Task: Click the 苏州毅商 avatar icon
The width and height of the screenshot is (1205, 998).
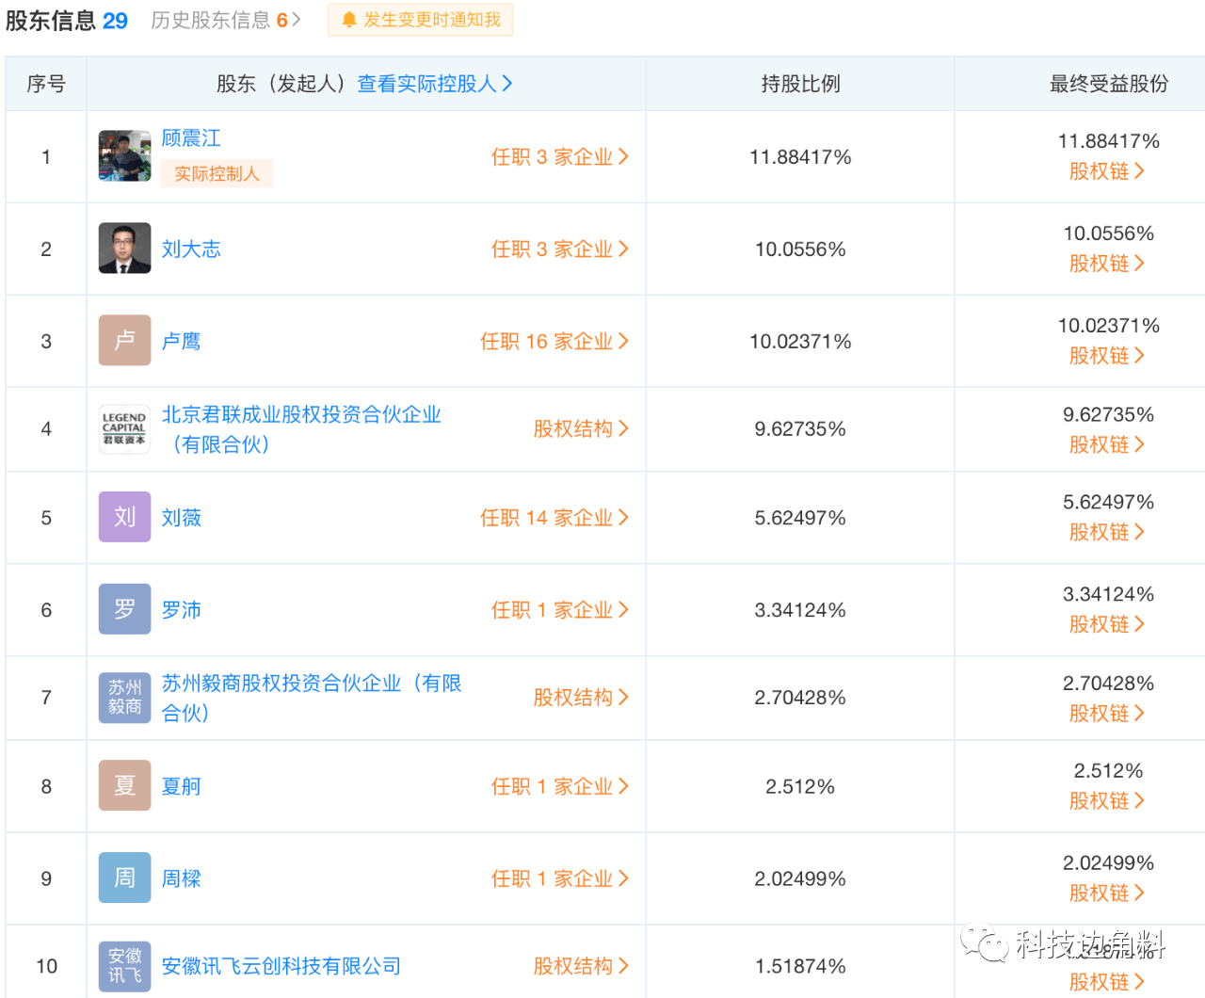Action: tap(124, 698)
